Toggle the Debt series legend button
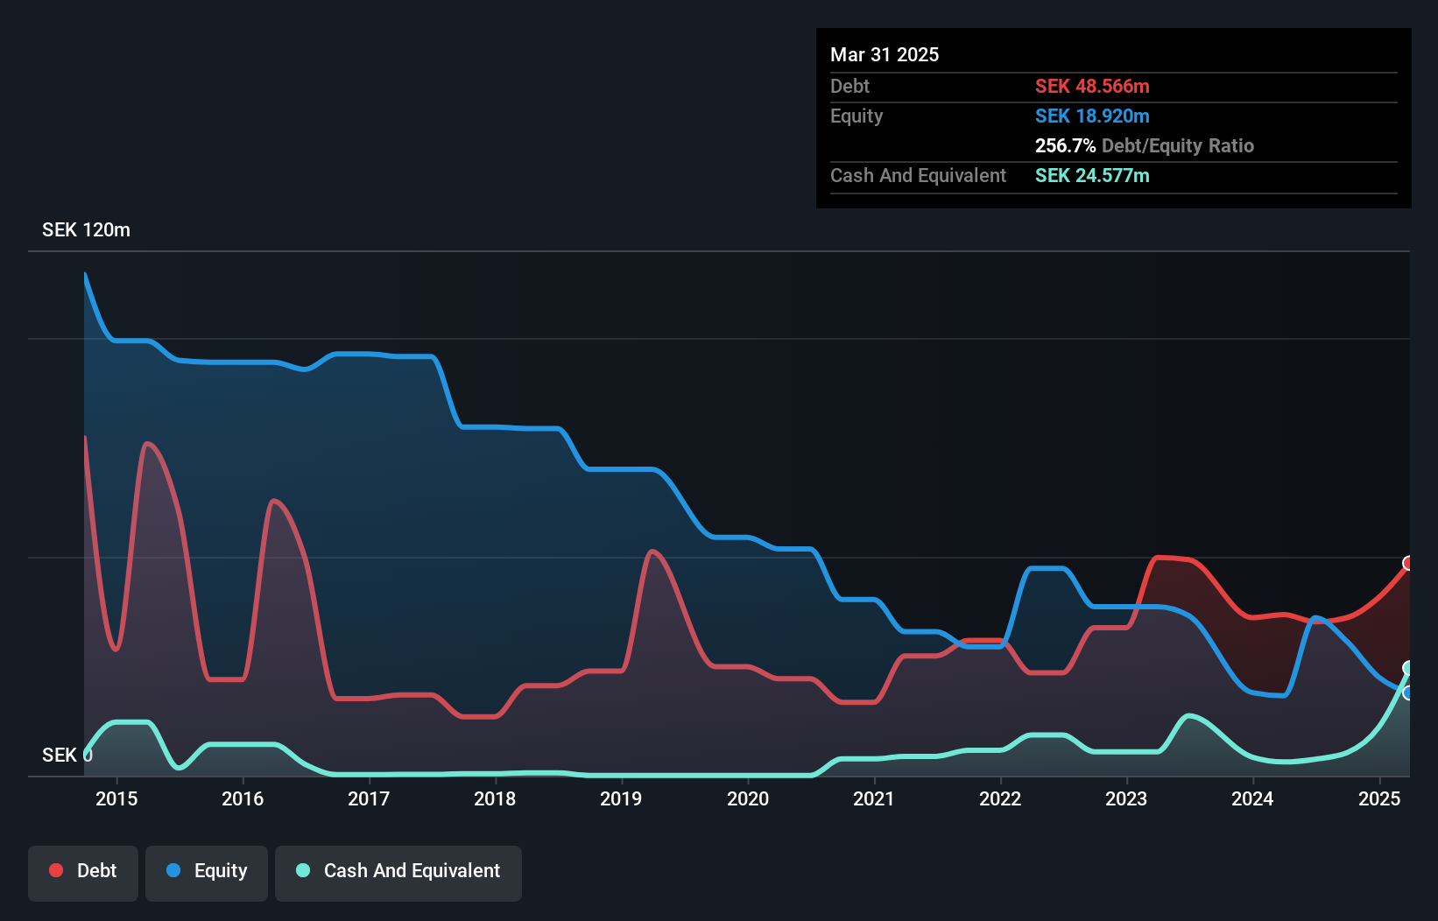 pyautogui.click(x=83, y=873)
